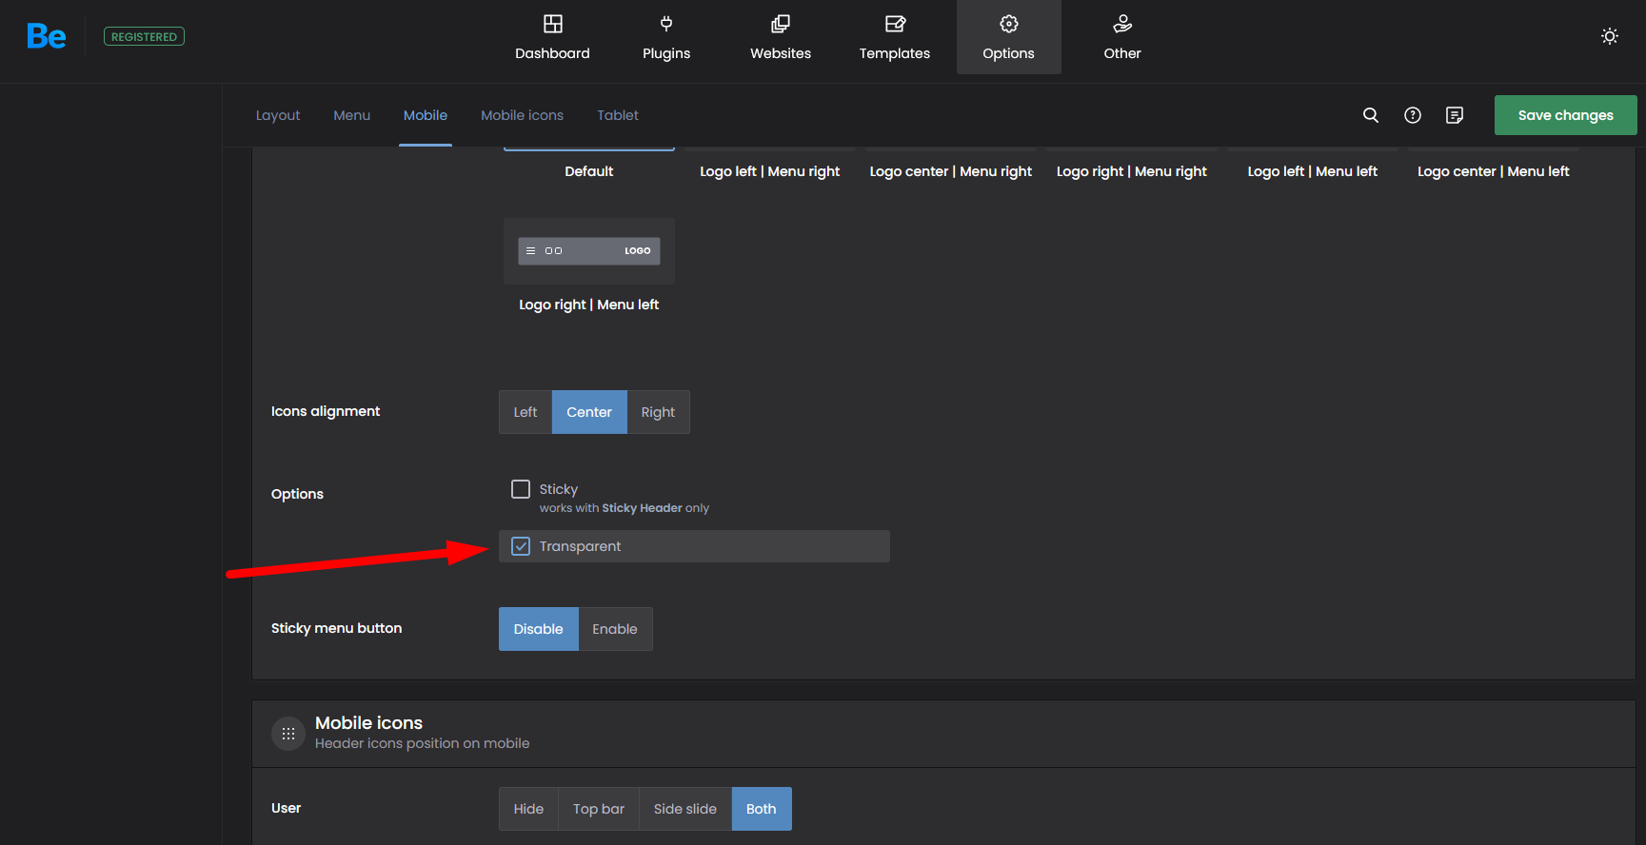Switch to the Menu tab
The image size is (1646, 845).
[351, 115]
